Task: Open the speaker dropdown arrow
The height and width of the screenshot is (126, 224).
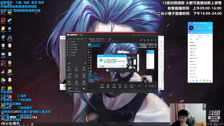Action: pos(134,86)
